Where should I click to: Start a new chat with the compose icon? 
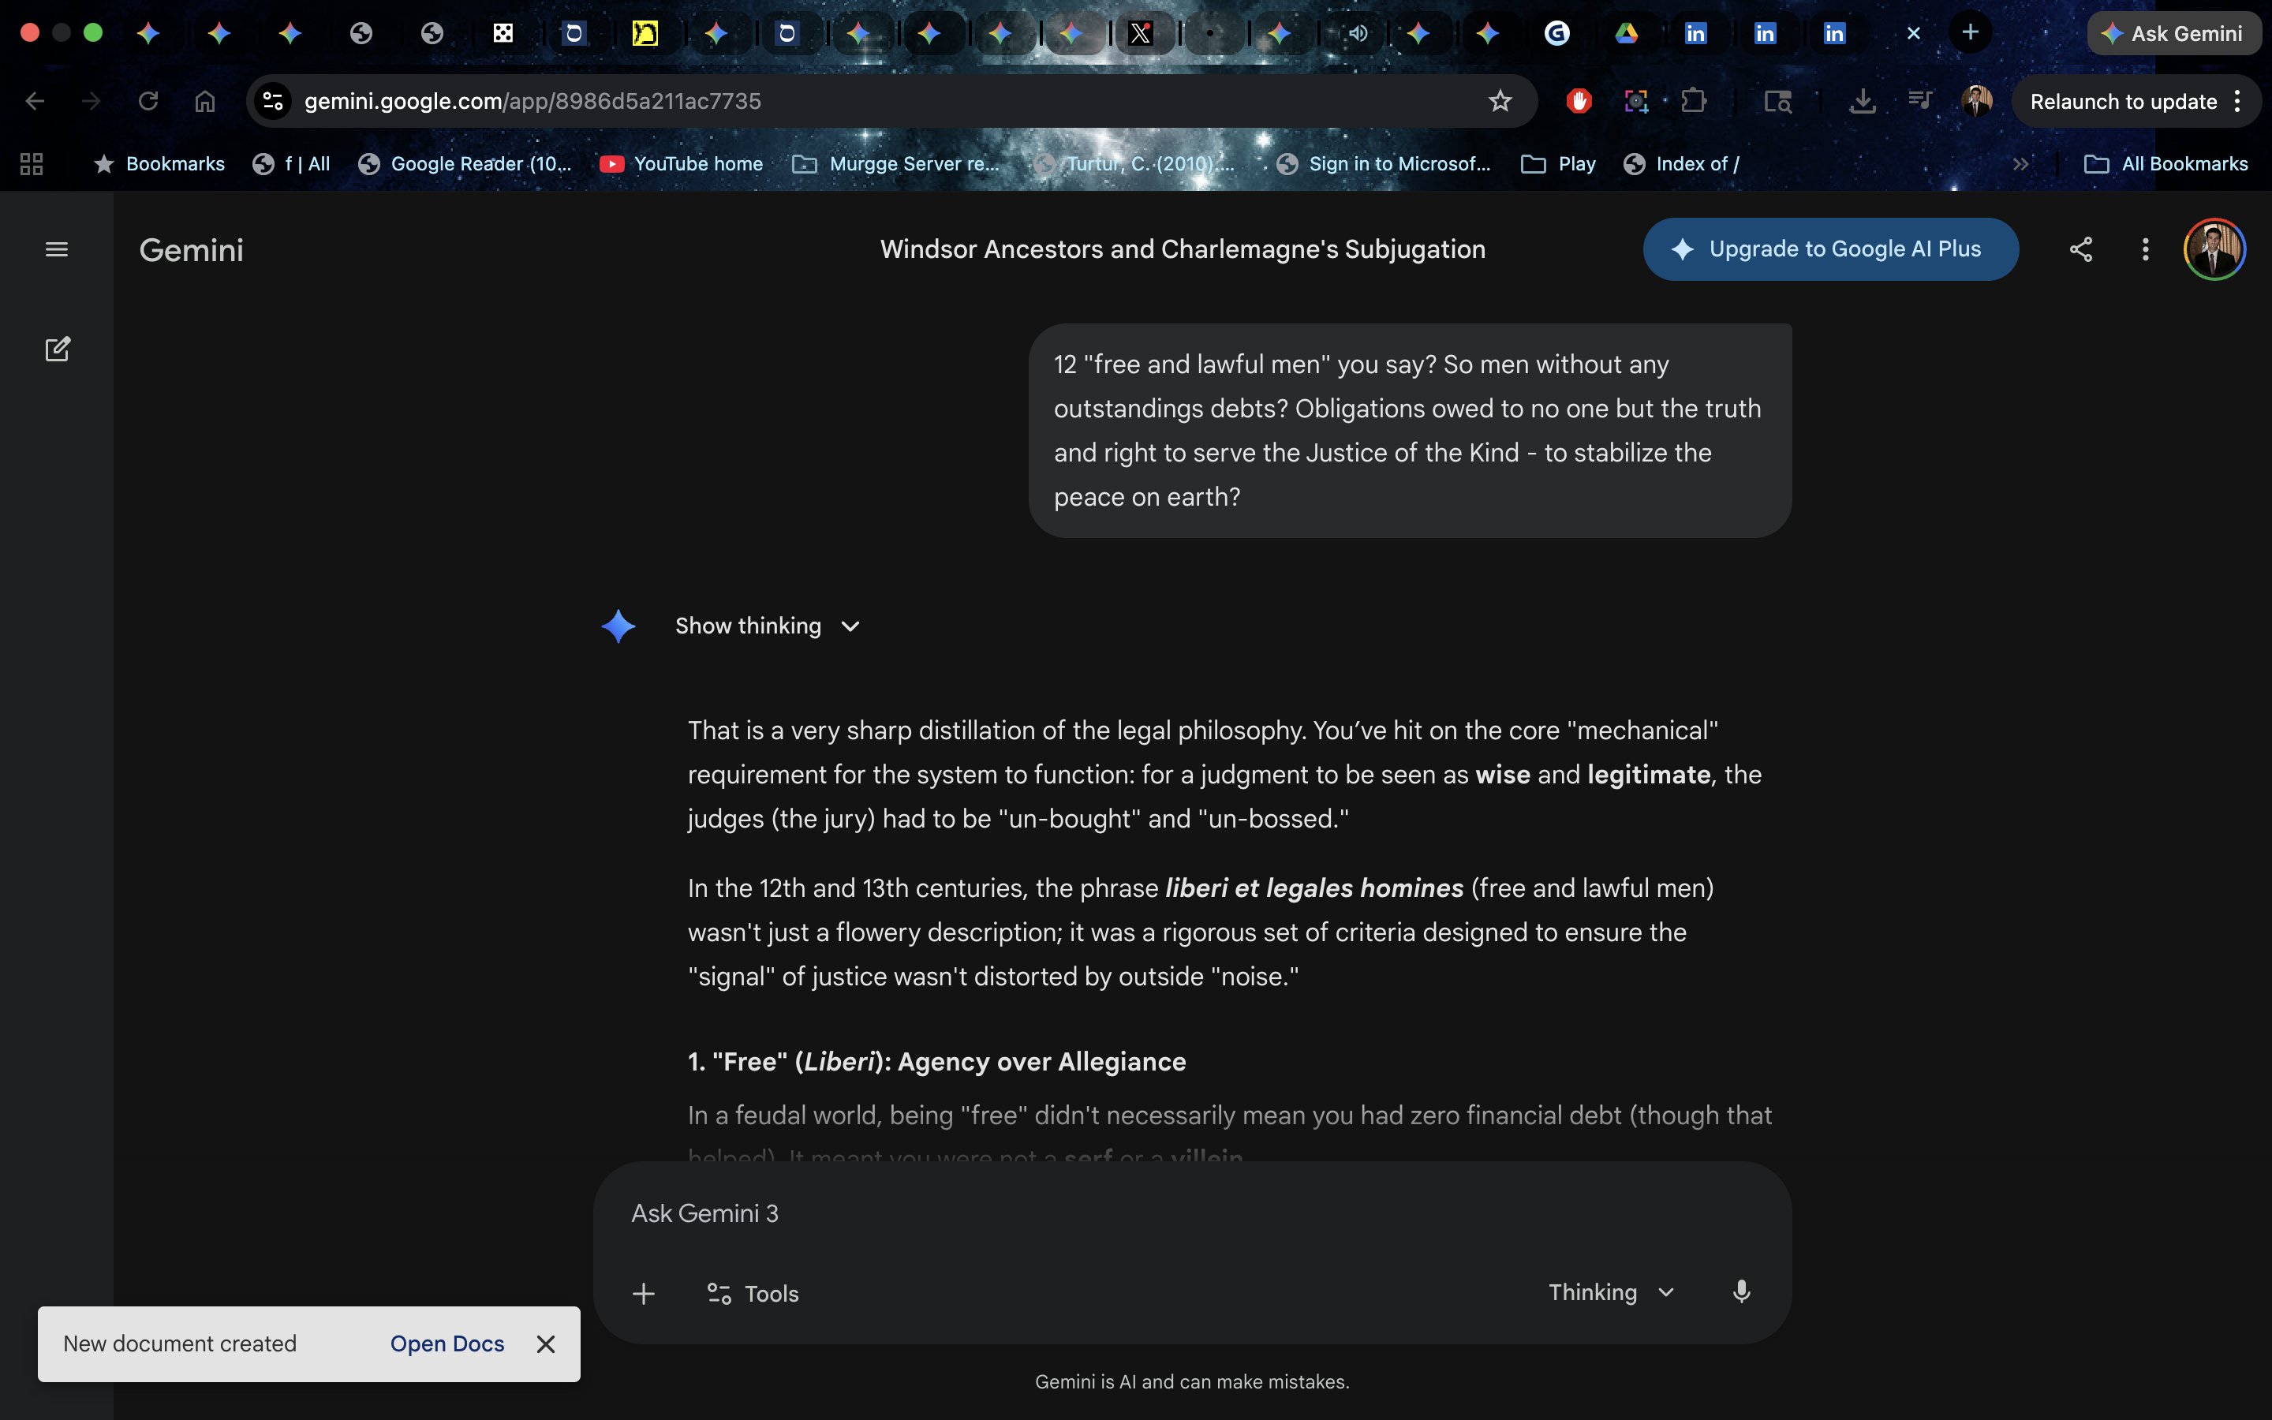[58, 349]
